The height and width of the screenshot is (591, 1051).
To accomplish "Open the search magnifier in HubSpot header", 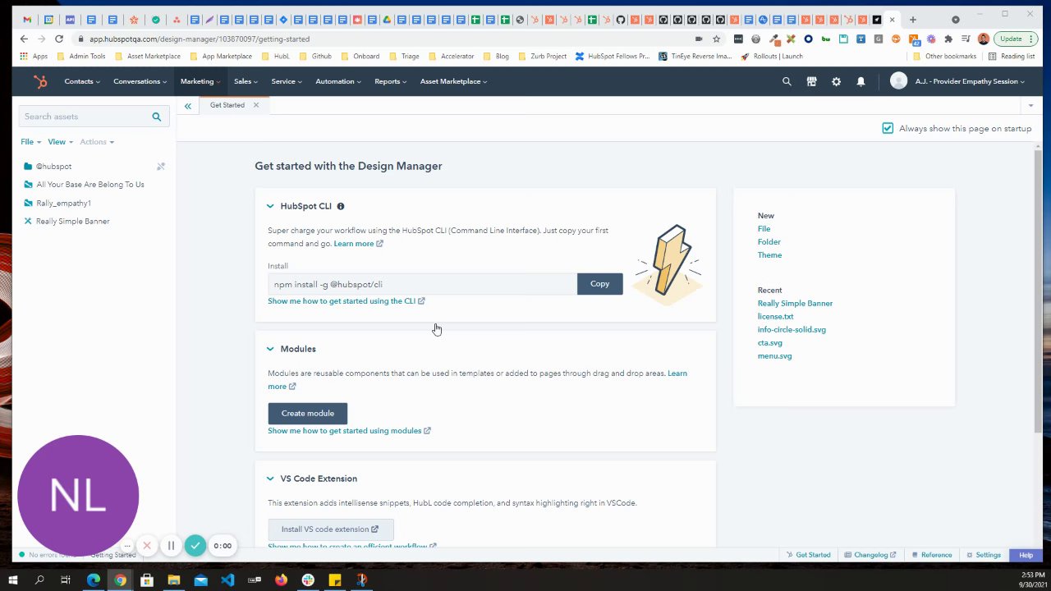I will pos(787,81).
